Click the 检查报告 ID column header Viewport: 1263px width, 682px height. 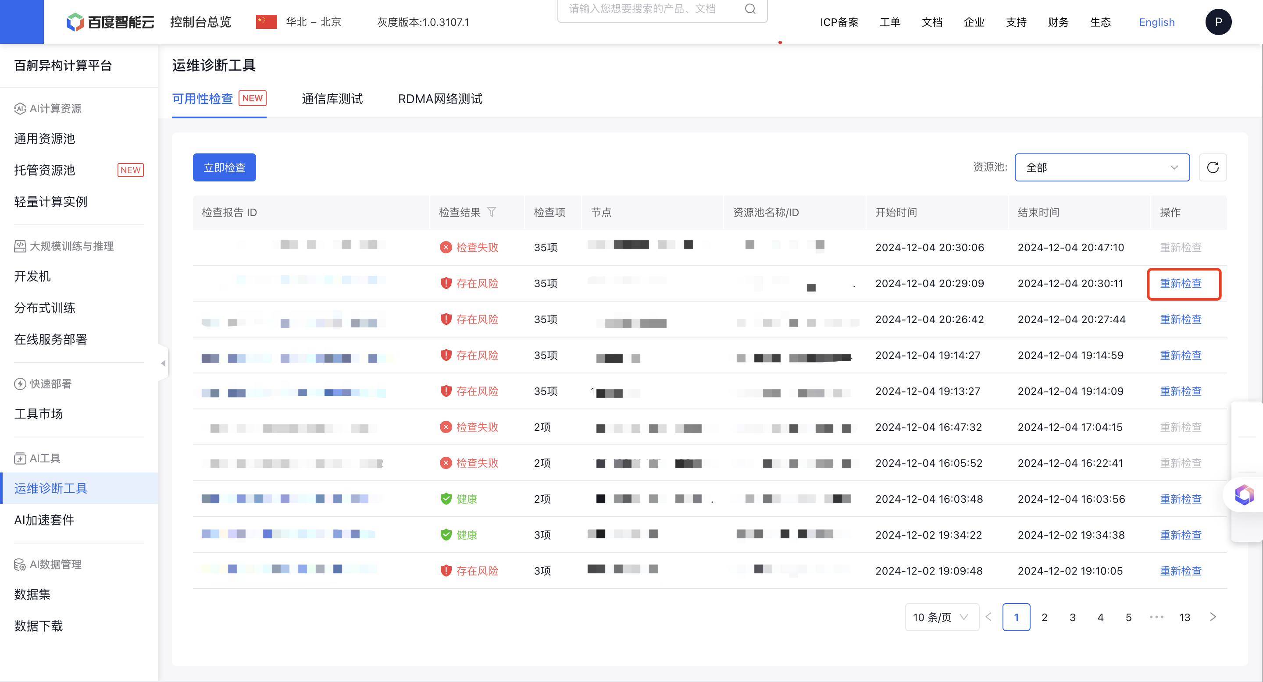(229, 212)
